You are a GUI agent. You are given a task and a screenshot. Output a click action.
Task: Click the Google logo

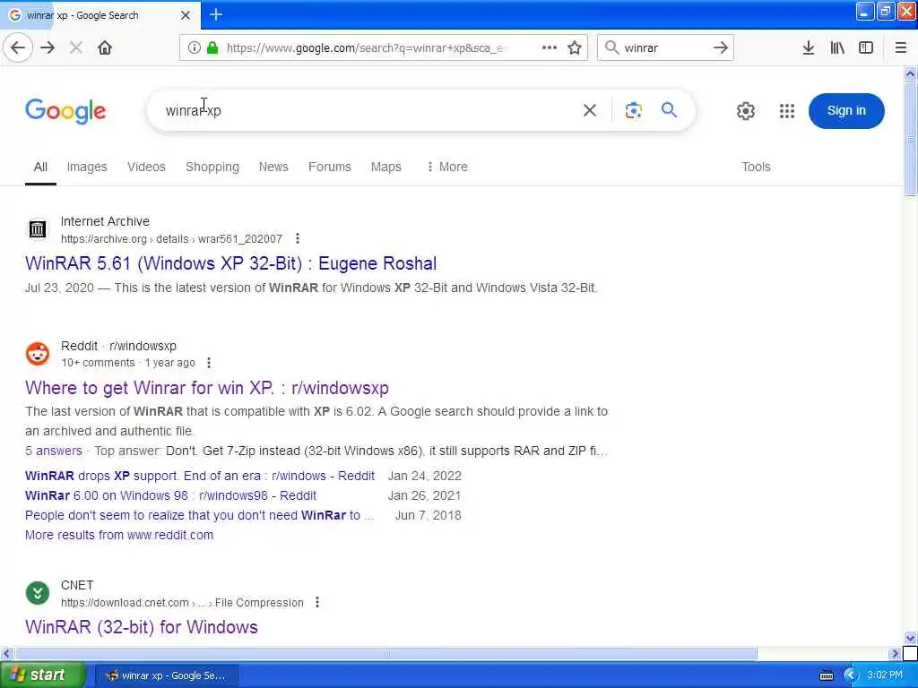65,111
